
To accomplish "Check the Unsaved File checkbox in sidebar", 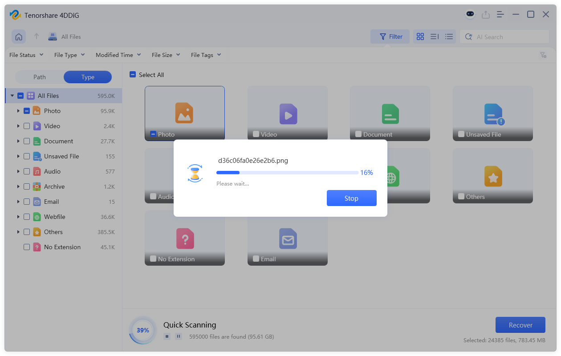I will coord(27,156).
